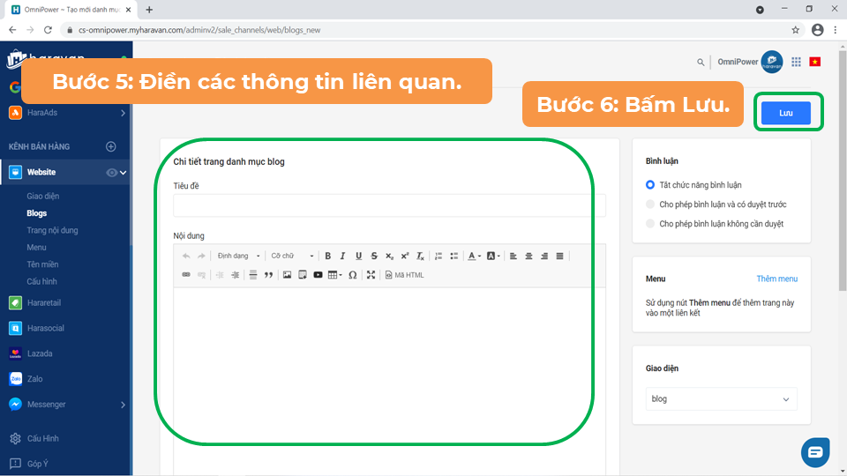Open the 'Định dạng' format dropdown
This screenshot has width=847, height=476.
coord(238,256)
